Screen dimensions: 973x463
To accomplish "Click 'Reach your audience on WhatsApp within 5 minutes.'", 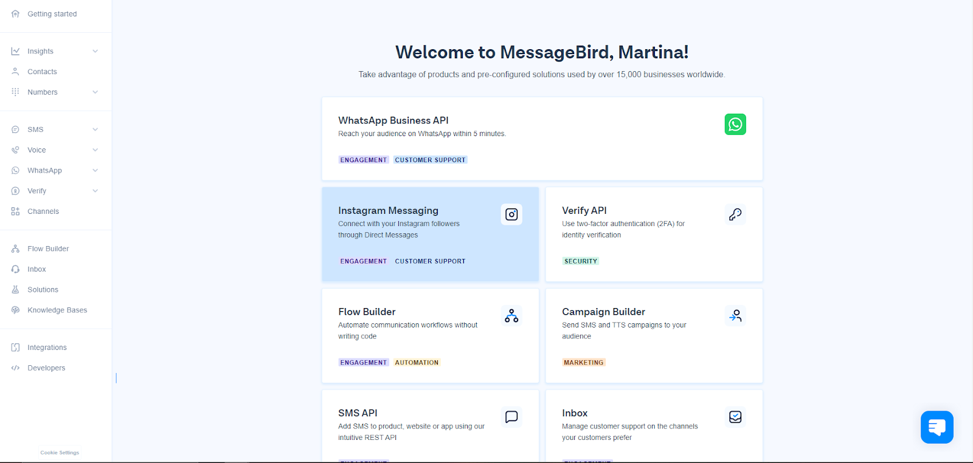I will (422, 134).
